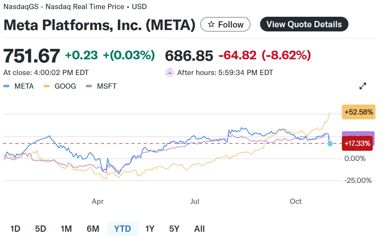Click the red +17.33% META label
This screenshot has width=384, height=237.
359,143
